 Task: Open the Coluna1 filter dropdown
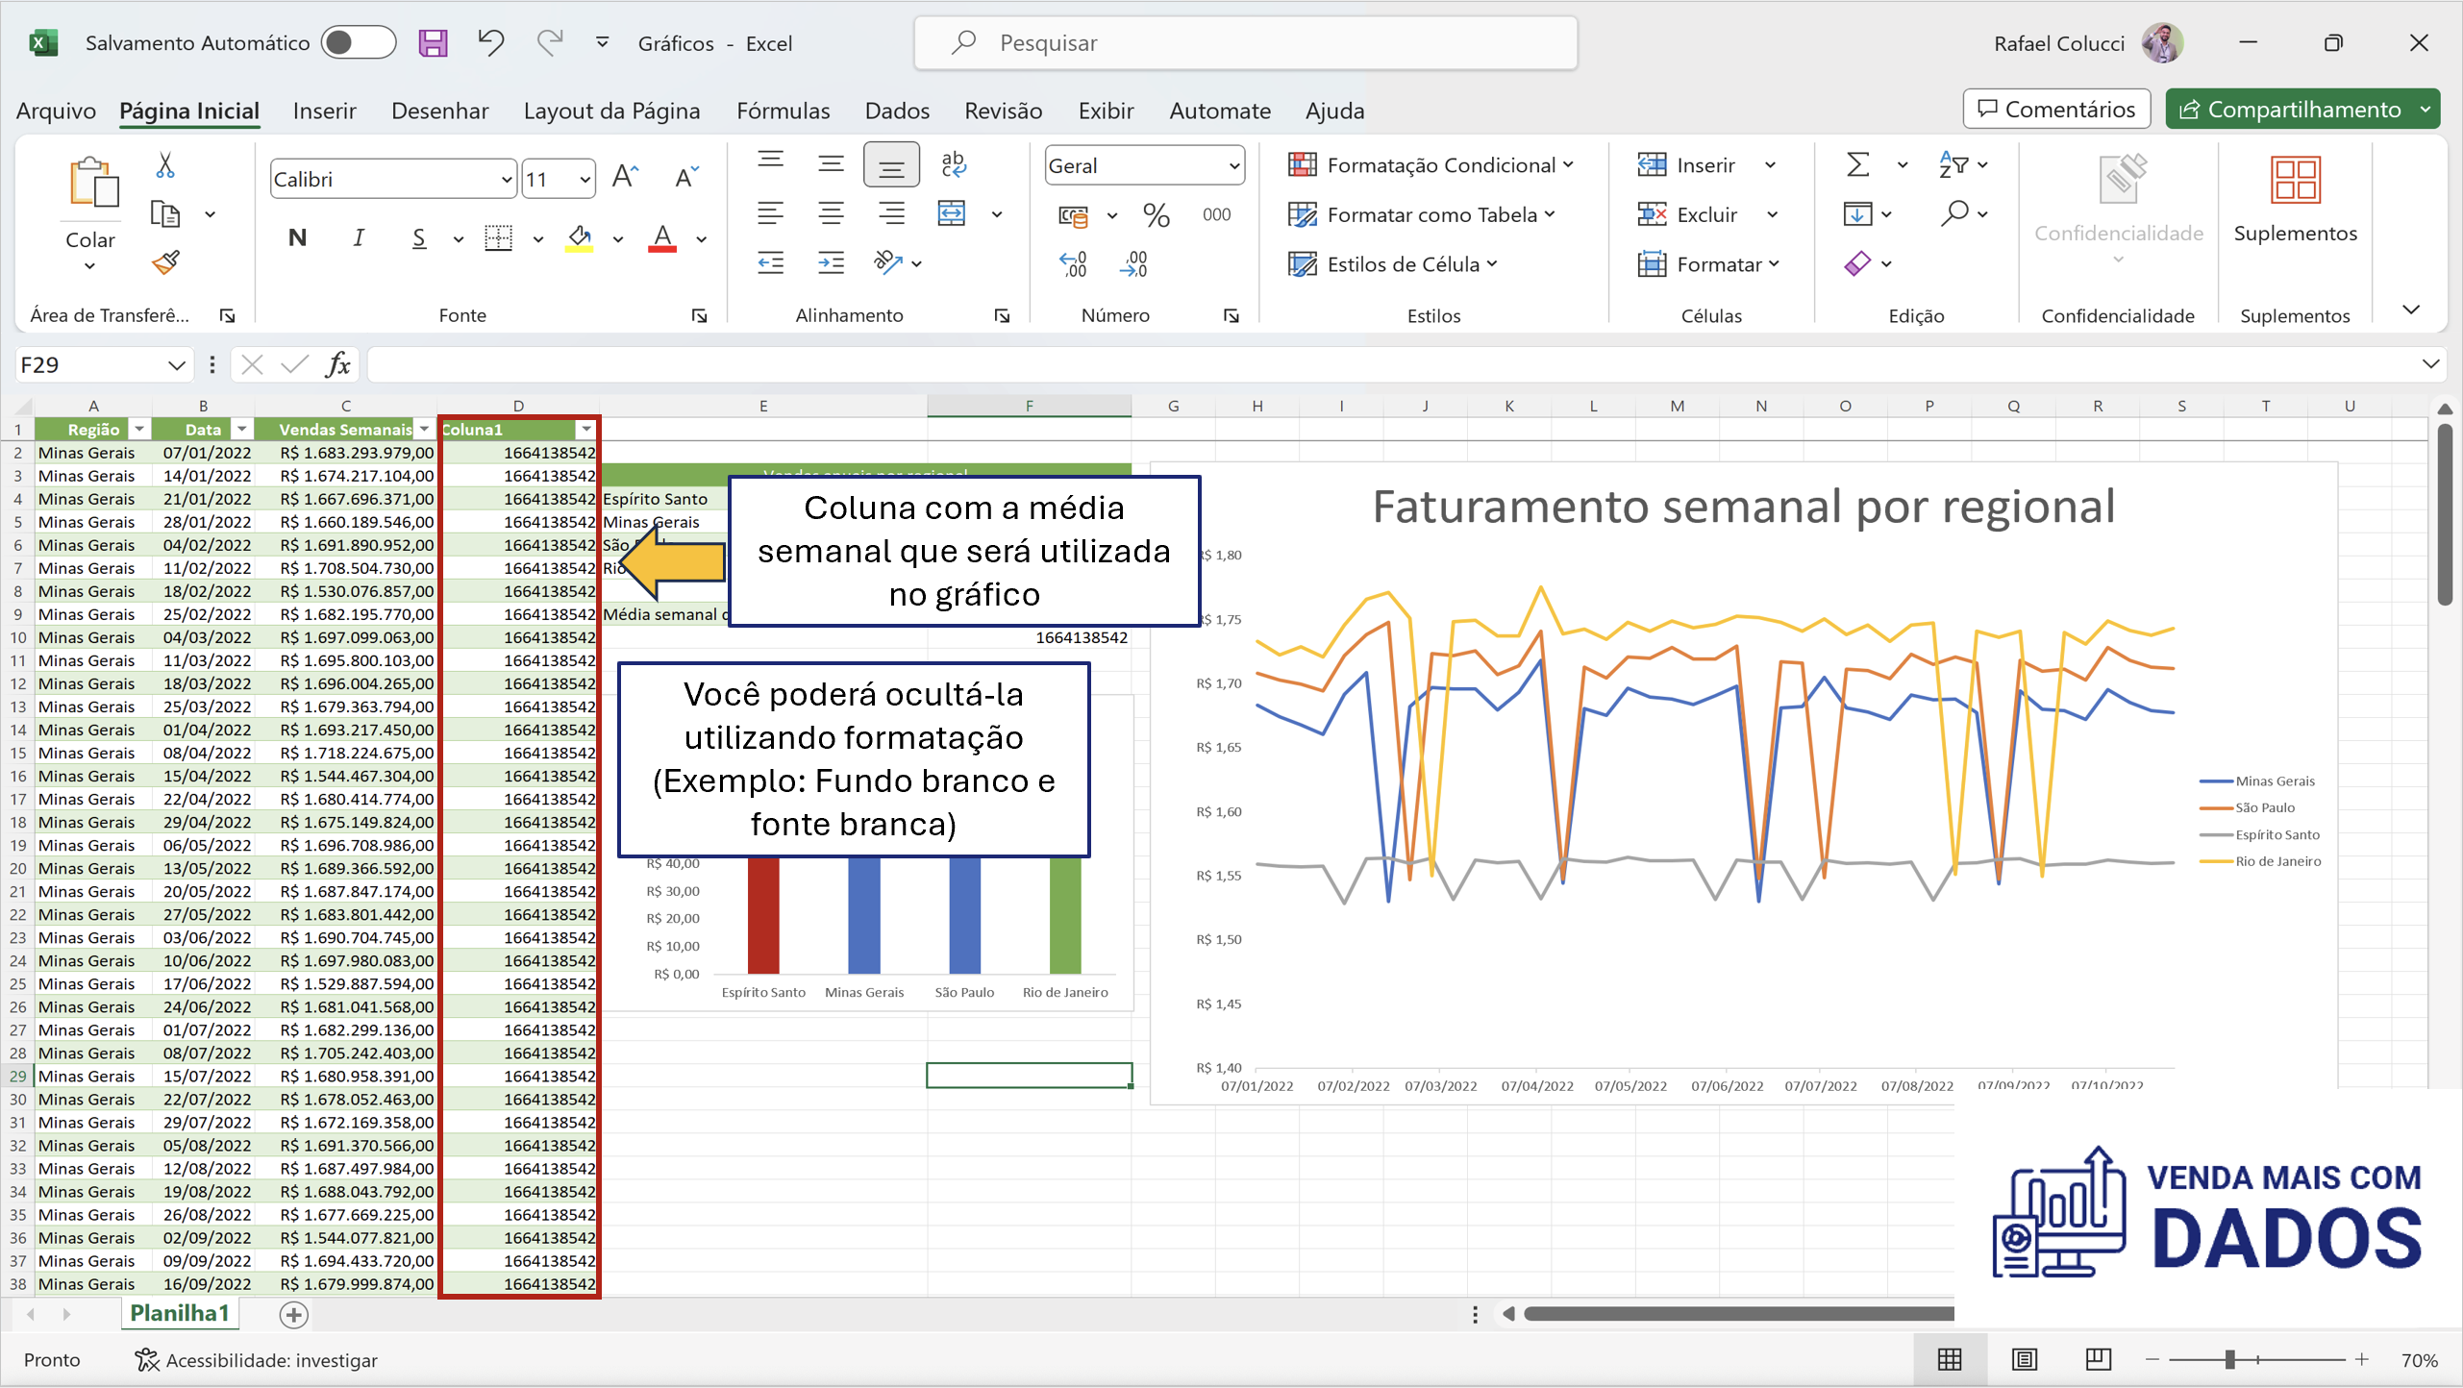587,430
